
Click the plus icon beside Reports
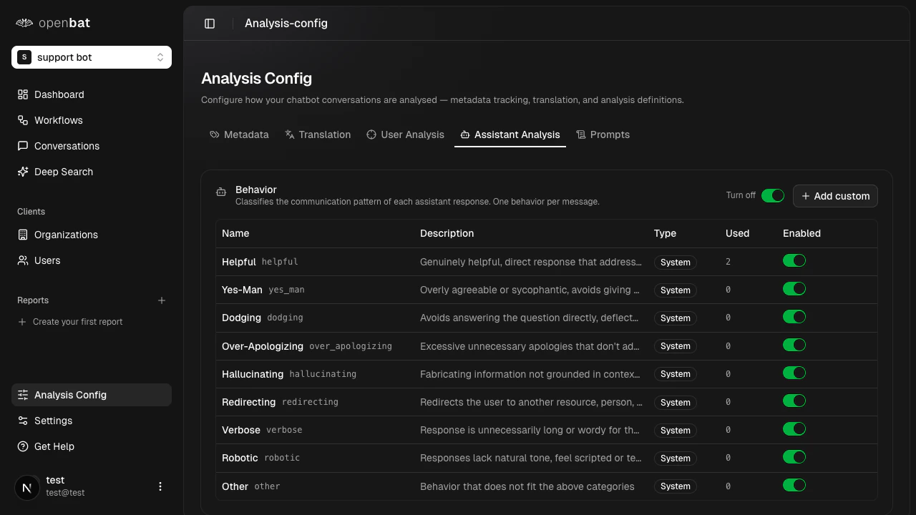click(x=162, y=300)
